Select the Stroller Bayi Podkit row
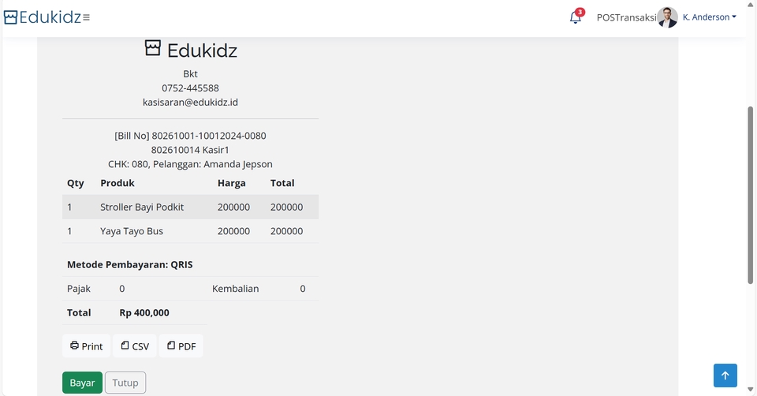Screen dimensions: 757x396 tap(190, 207)
